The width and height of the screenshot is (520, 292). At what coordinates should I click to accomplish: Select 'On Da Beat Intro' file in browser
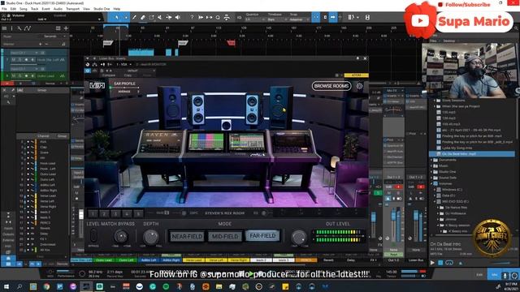472,154
